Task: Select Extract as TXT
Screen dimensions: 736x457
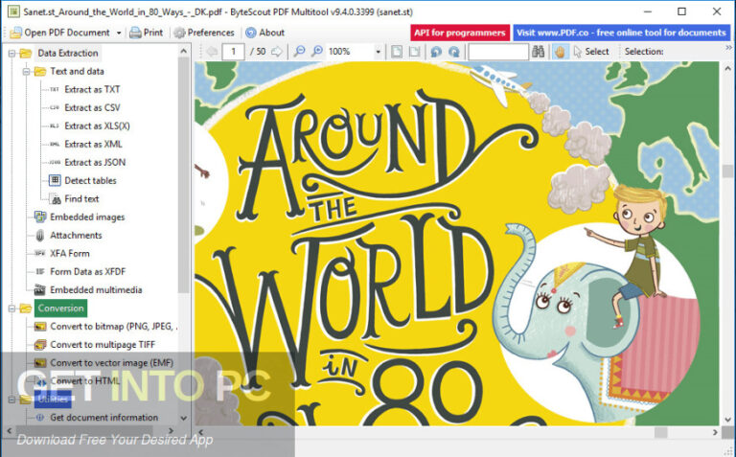Action: click(92, 89)
